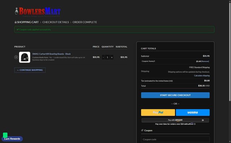Click the green rewards badge icon
The width and height of the screenshot is (231, 143).
click(5, 135)
